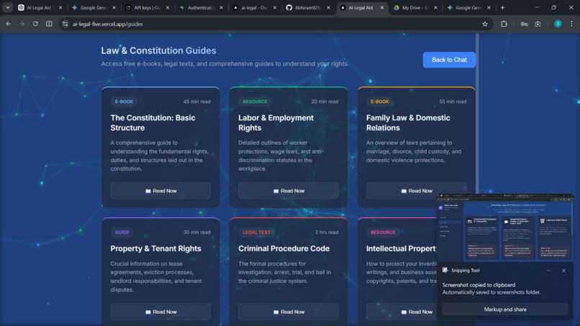Click the Criminal Procedure Code title
Viewport: 580px width, 326px height.
(284, 249)
